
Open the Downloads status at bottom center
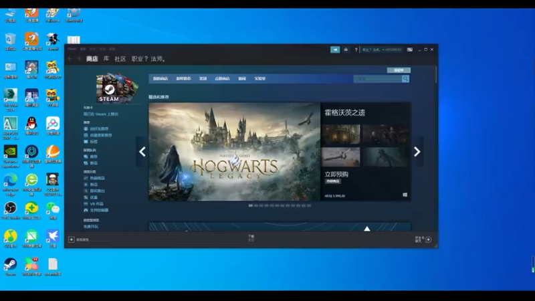251,238
